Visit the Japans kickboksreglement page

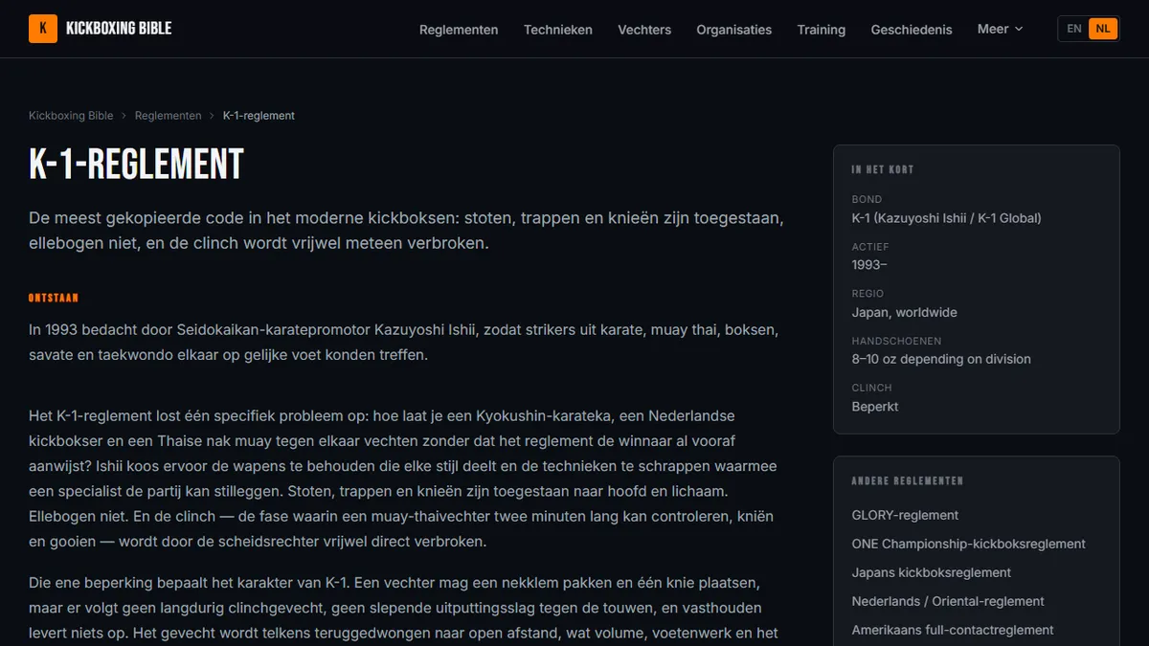pyautogui.click(x=932, y=572)
